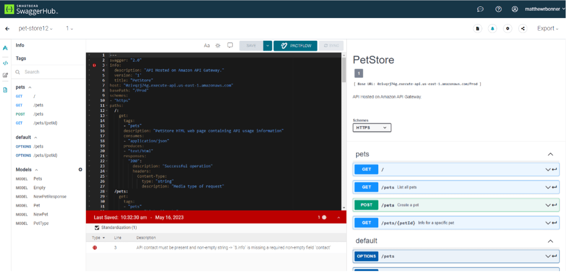This screenshot has width=567, height=273.
Task: Click the user account avatar icon
Action: [515, 9]
